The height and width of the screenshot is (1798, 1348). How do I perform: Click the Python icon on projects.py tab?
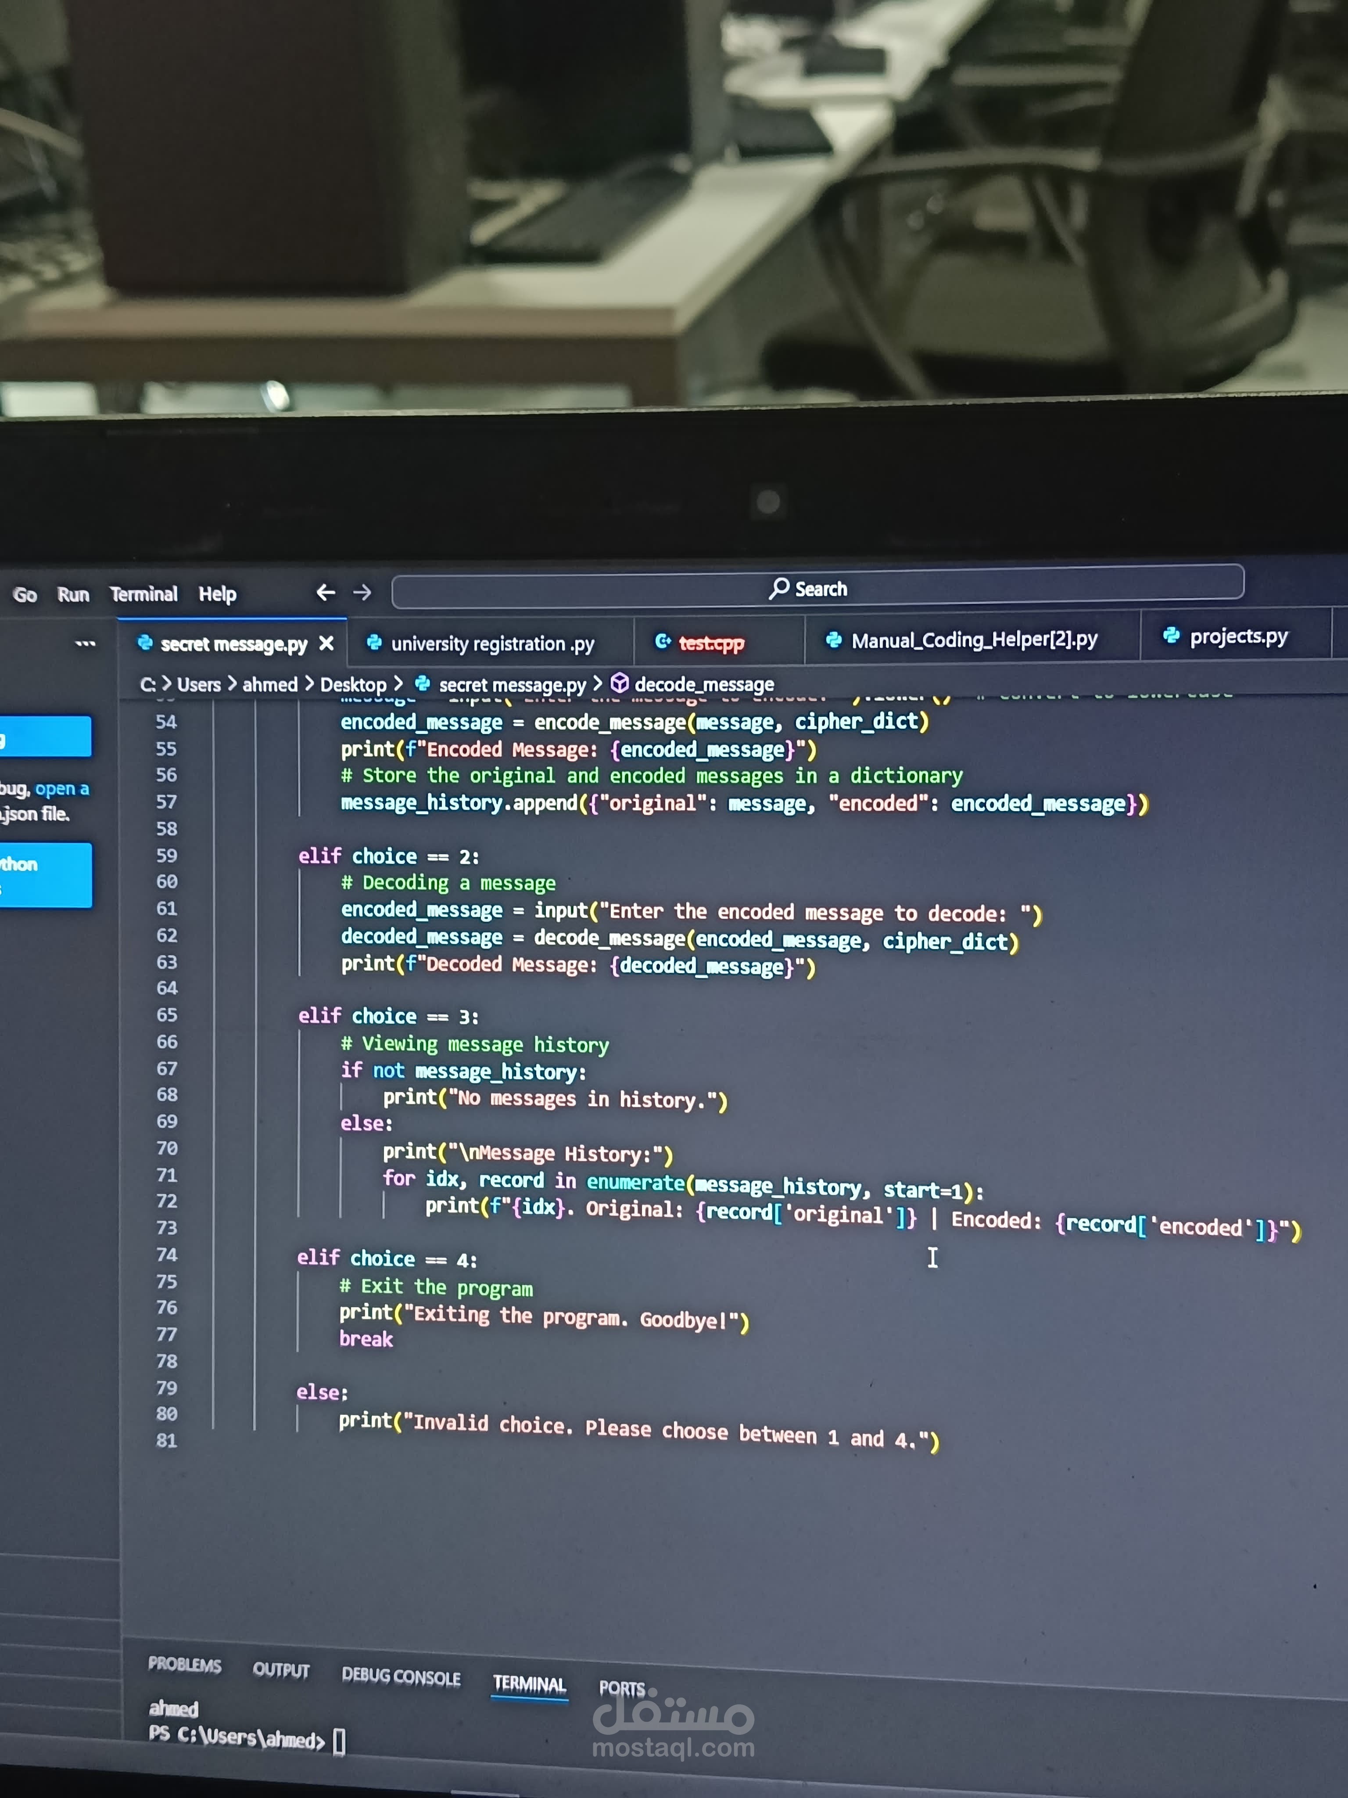1171,636
